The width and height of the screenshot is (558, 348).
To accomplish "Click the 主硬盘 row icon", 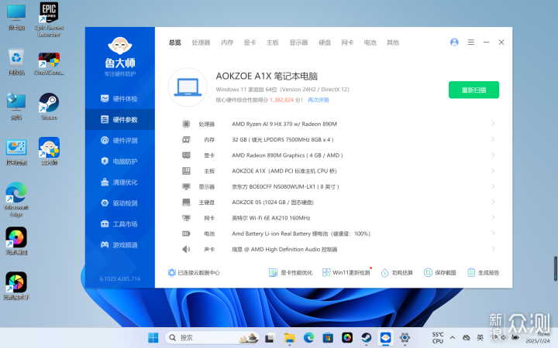I will pos(186,202).
